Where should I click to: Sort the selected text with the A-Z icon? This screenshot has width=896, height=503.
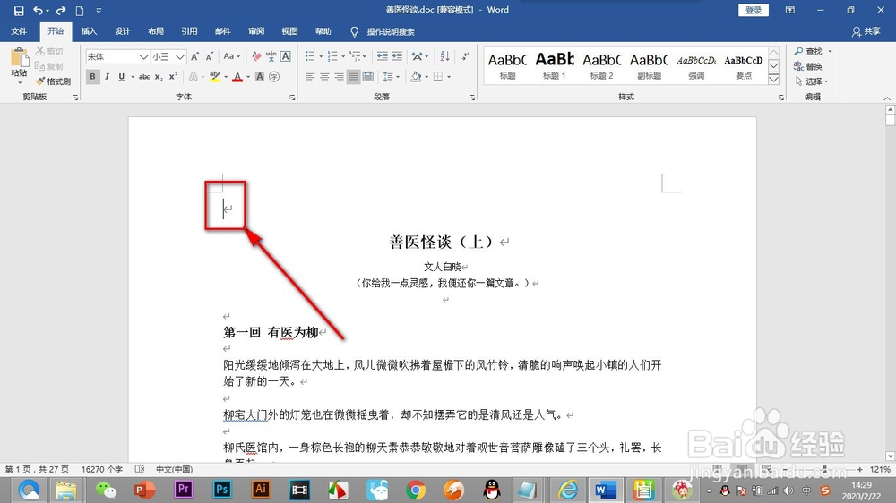[x=444, y=56]
